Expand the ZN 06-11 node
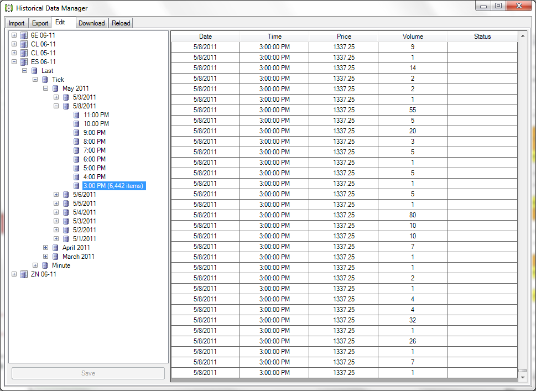 pos(14,274)
